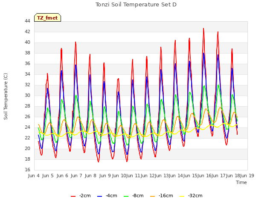Click the Jun 8 x-axis tick label
The width and height of the screenshot is (273, 204).
pyautogui.click(x=90, y=176)
